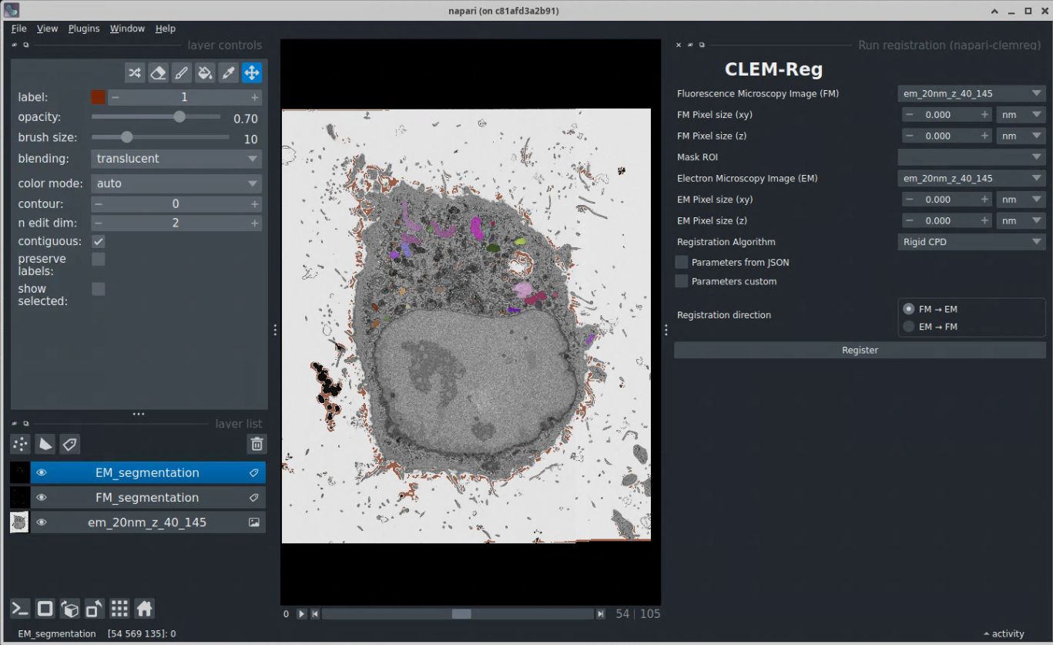Click the Register button
This screenshot has height=645, width=1053.
860,350
